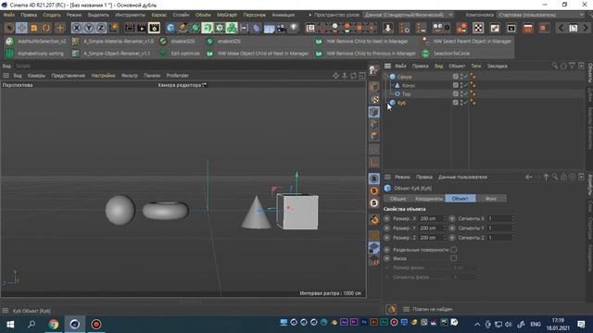Click the filter funnel icon in the Object Manager

pos(573,66)
